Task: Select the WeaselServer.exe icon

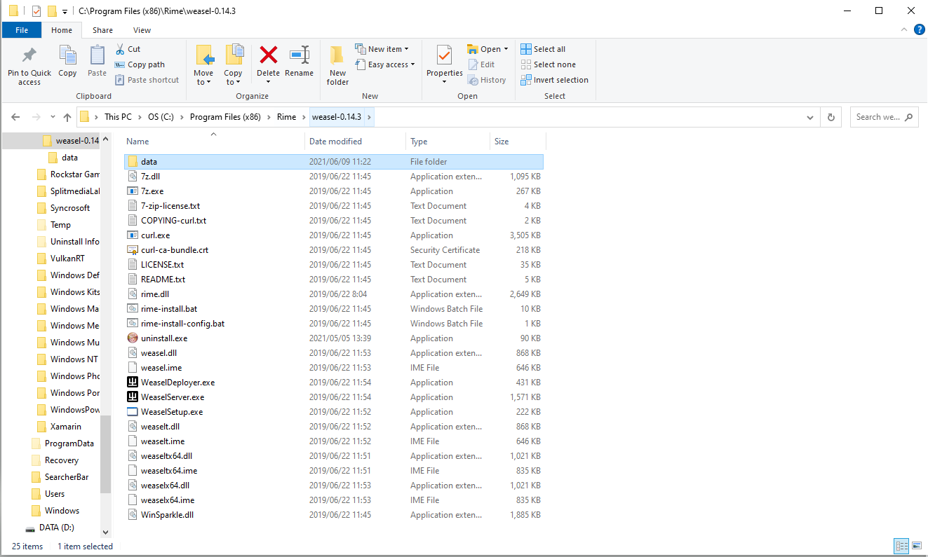Action: coord(133,397)
